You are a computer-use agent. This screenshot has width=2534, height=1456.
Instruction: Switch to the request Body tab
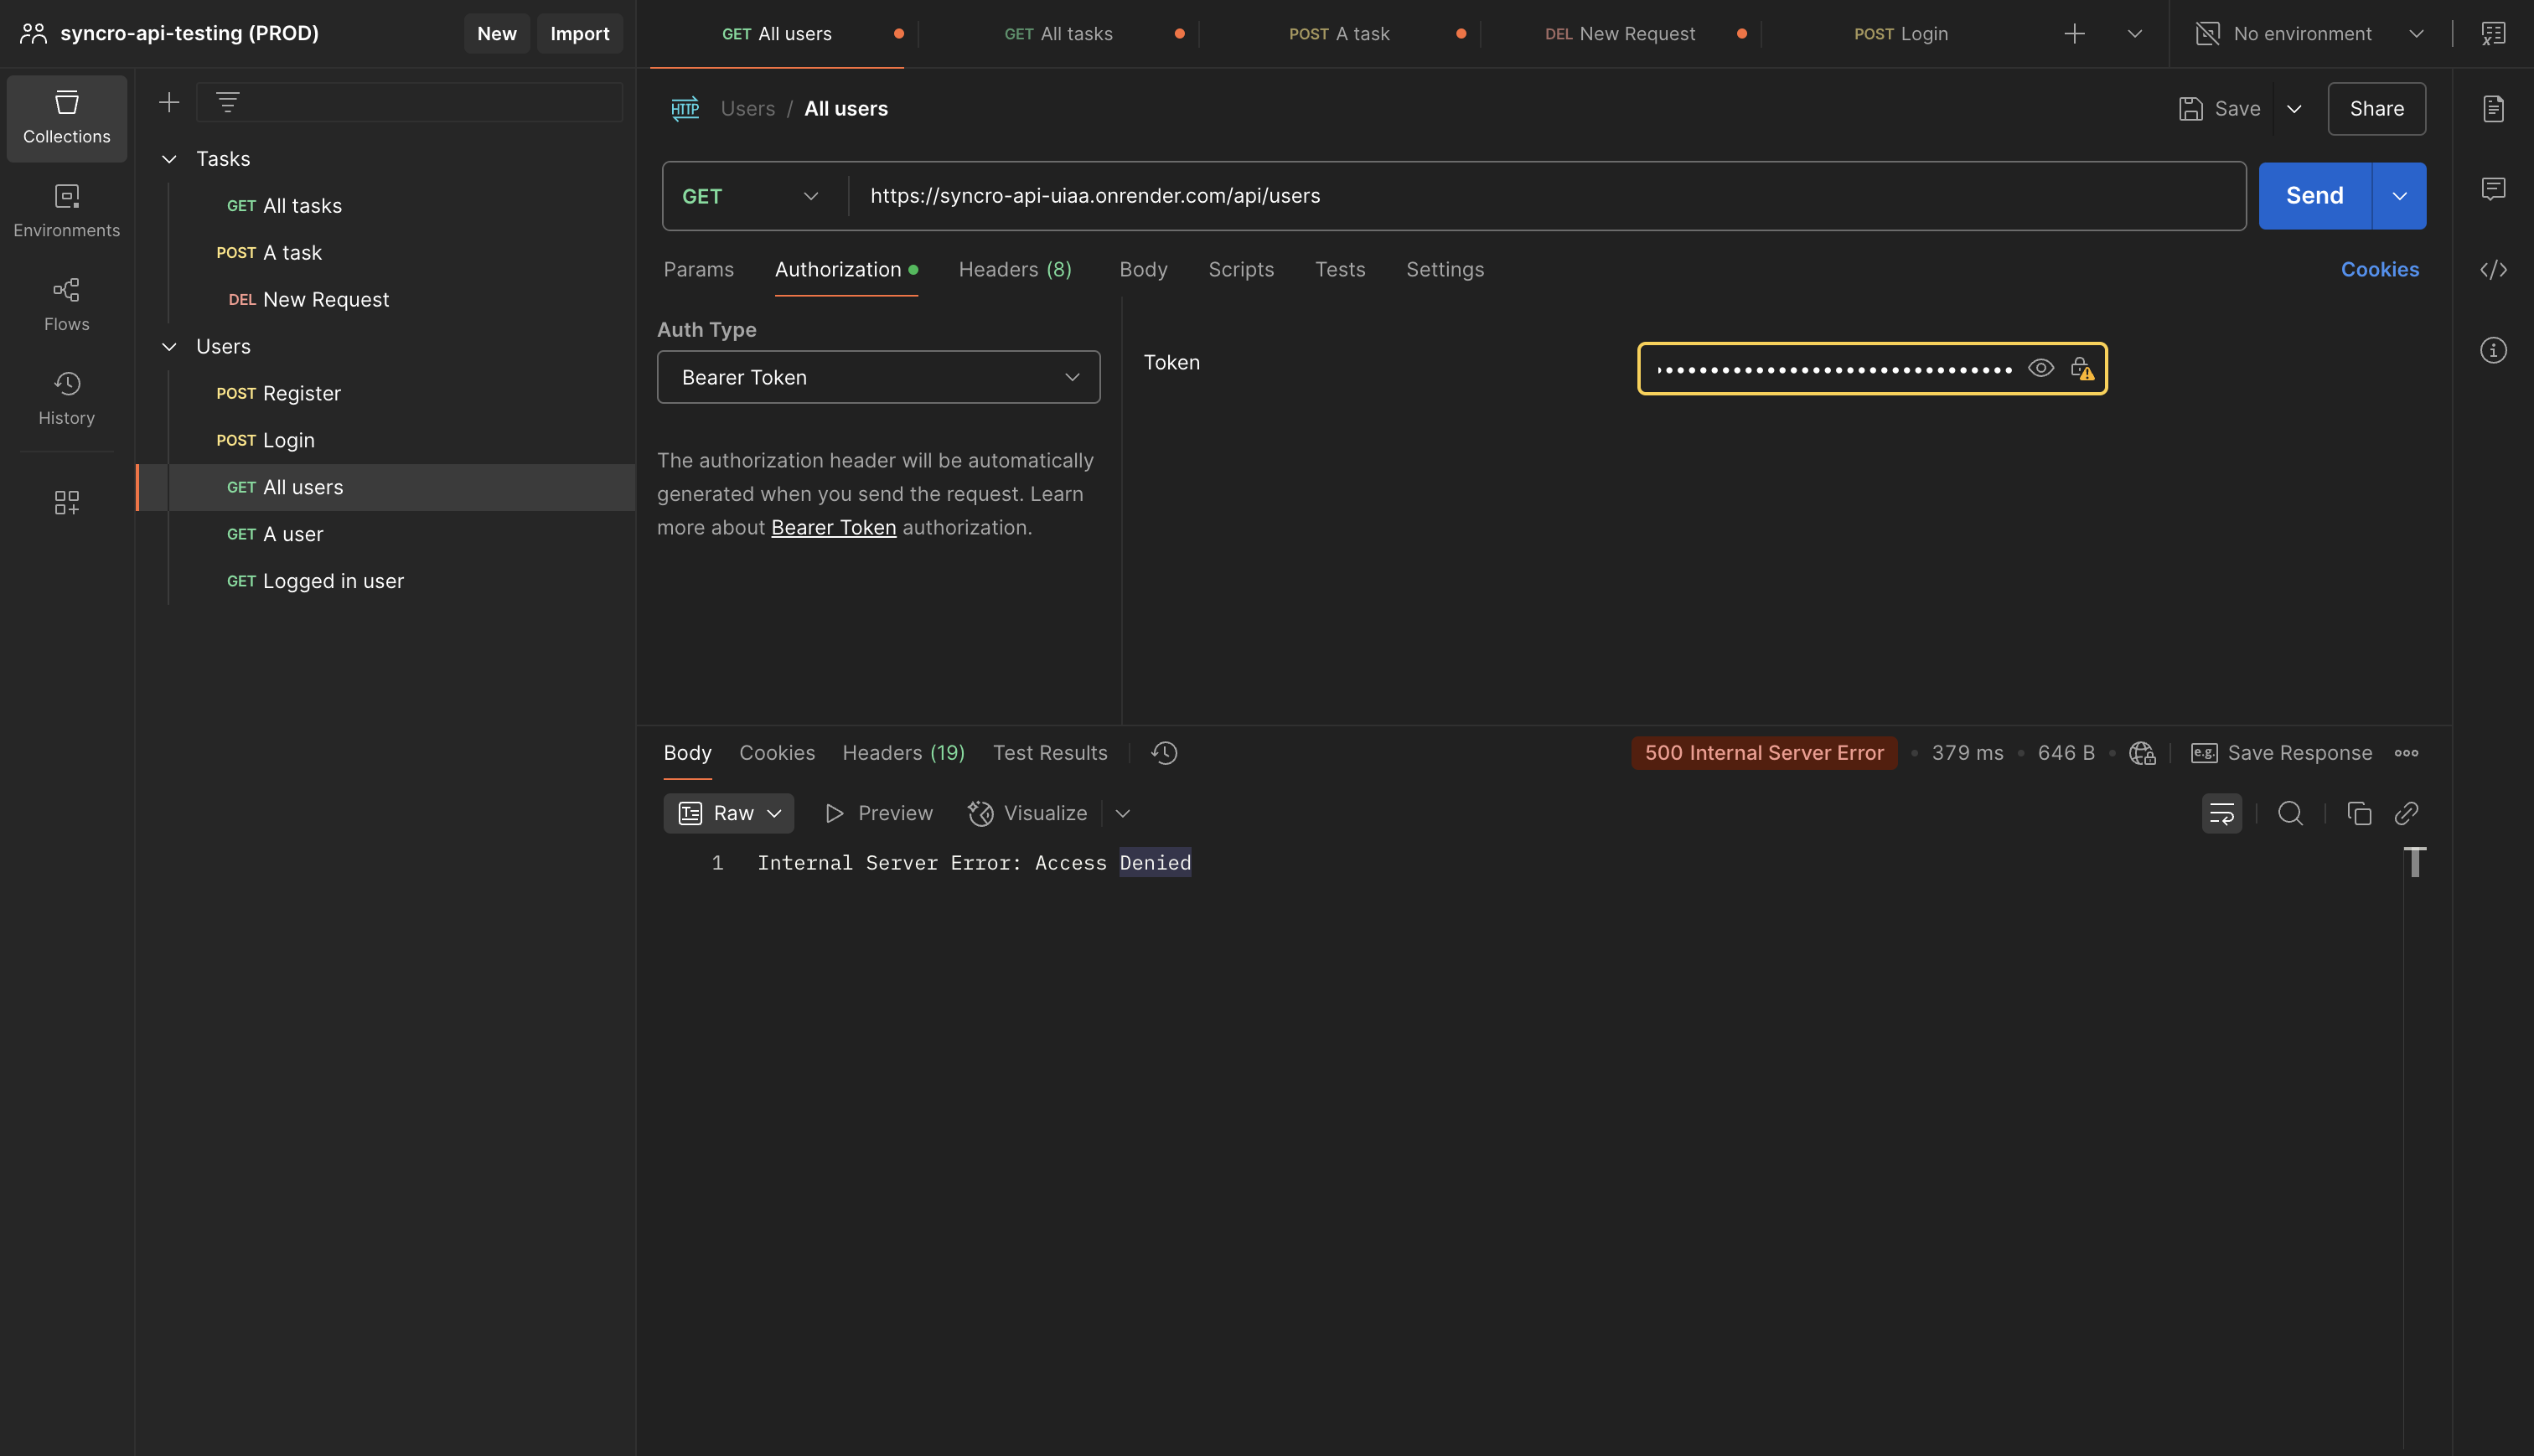tap(1143, 269)
